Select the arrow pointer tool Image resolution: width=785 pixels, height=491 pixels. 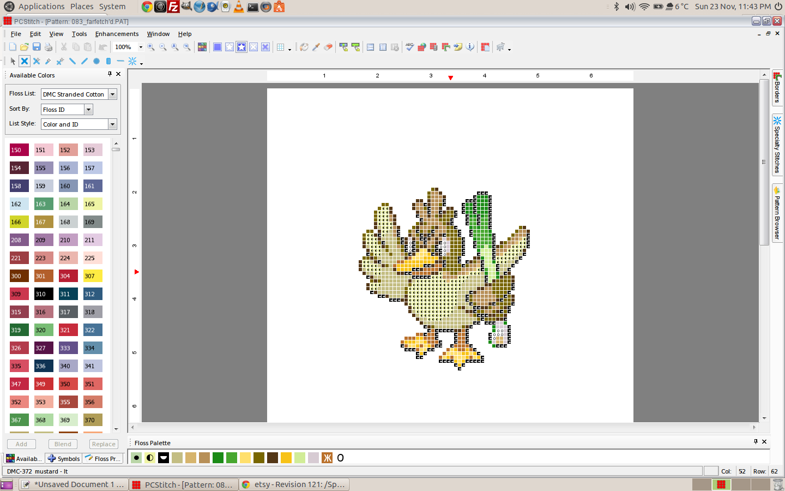click(x=13, y=61)
